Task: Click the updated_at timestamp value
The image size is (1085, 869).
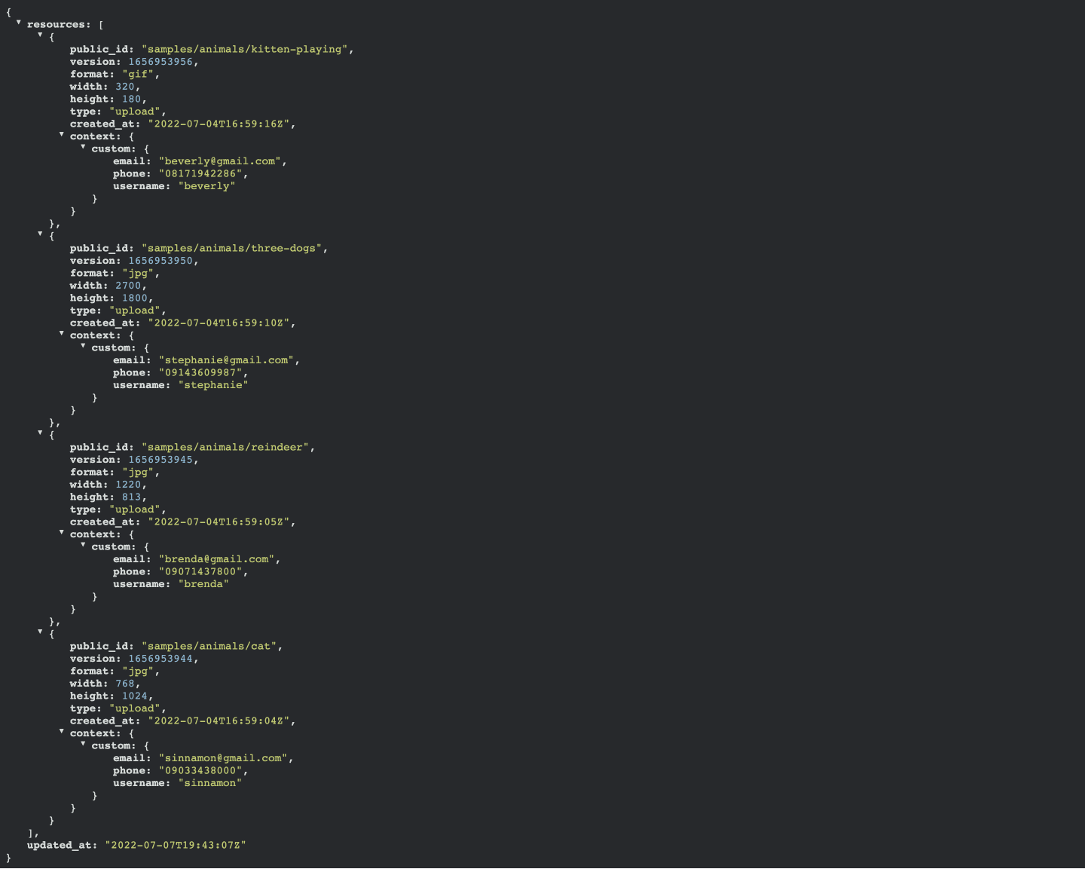Action: [x=176, y=845]
